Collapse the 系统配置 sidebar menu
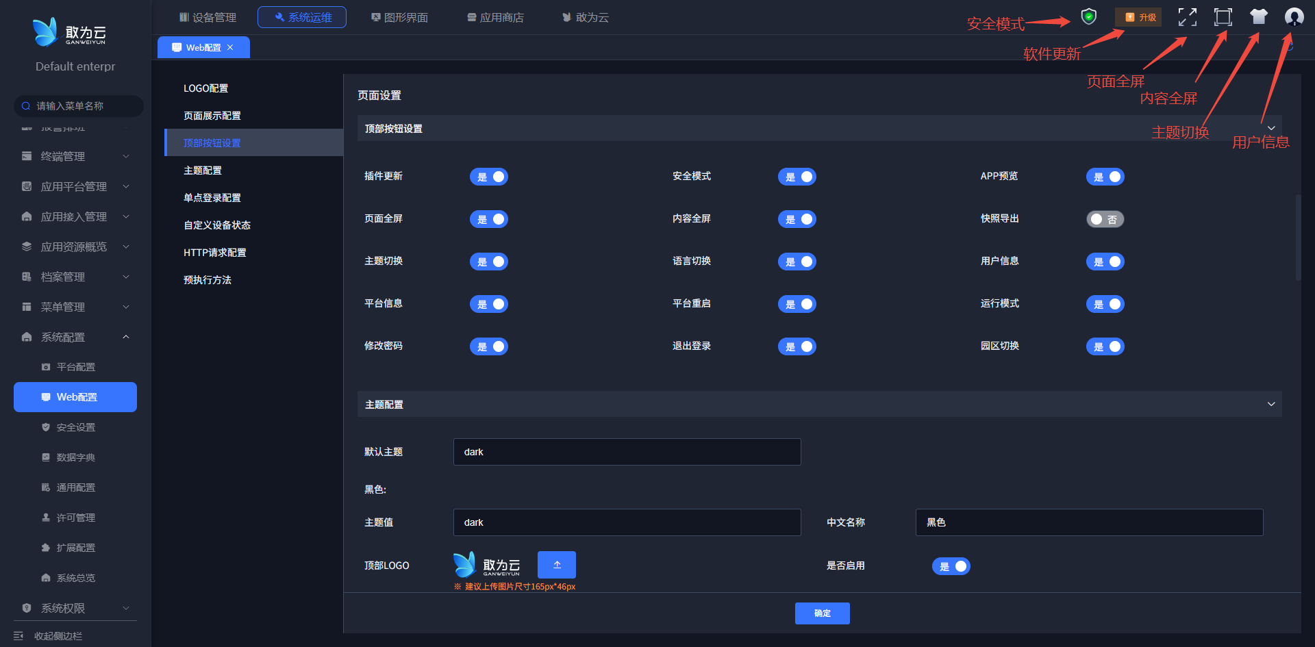 (x=75, y=337)
